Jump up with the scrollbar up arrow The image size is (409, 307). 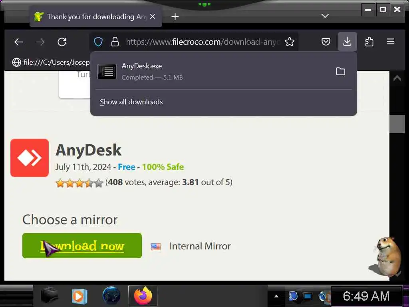[397, 78]
